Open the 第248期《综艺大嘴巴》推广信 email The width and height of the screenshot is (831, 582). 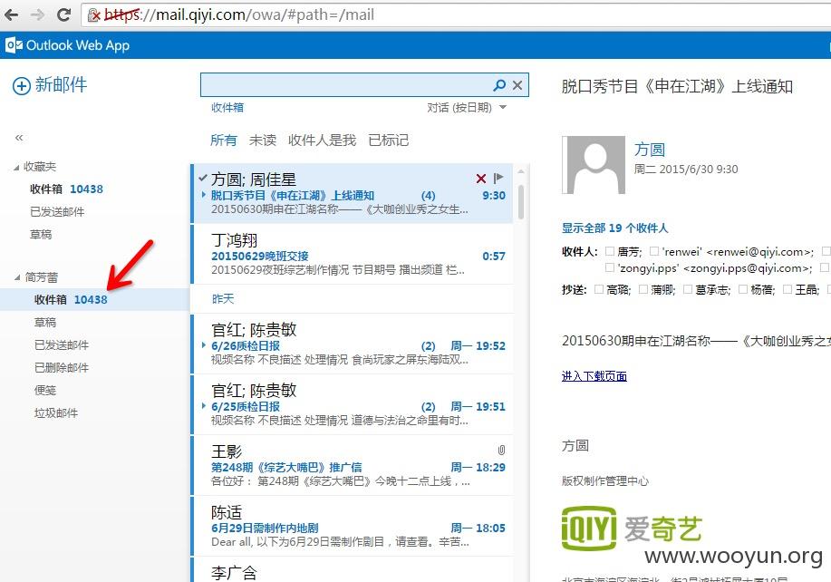[x=352, y=467]
